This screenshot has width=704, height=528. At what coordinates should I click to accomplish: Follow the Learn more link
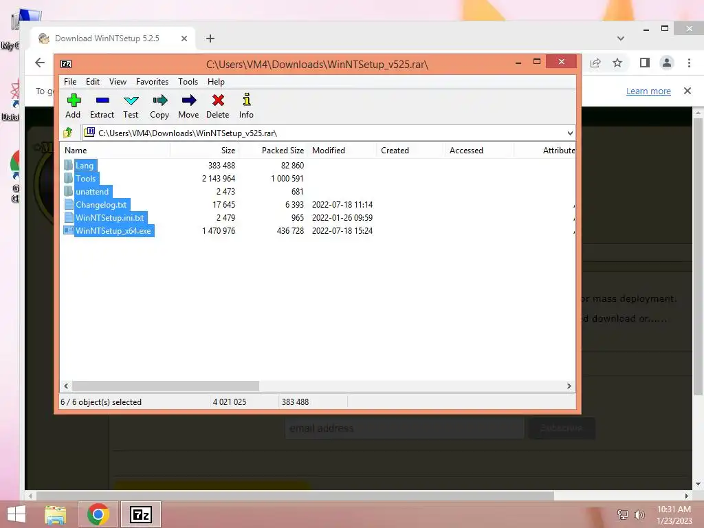point(648,91)
